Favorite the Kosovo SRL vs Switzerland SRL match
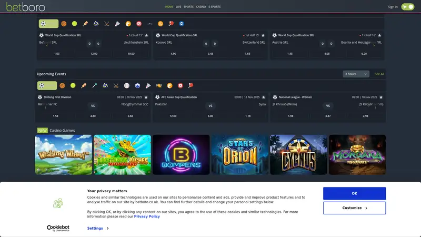The width and height of the screenshot is (421, 237). click(x=263, y=35)
